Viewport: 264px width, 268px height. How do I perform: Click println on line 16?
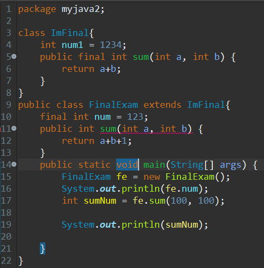[x=141, y=189]
